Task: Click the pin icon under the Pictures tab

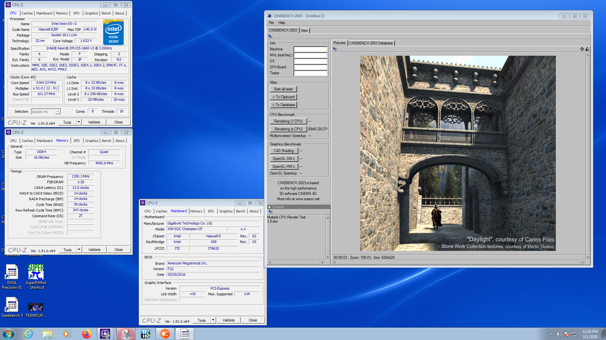Action: 335,49
